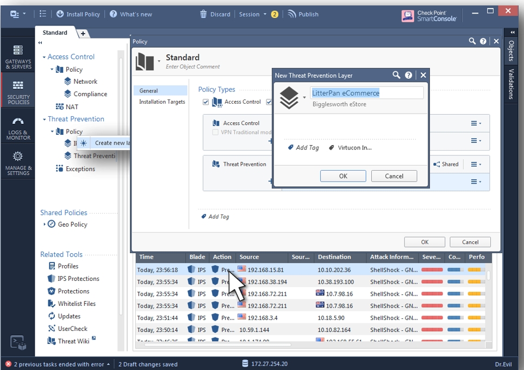Viewport: 524px width, 370px height.
Task: Toggle the VPN Traditional mode checkbox
Action: [216, 132]
